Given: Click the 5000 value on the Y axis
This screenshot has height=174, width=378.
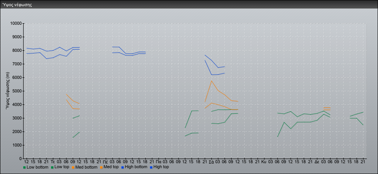Looking at the screenshot, I should point(17,91).
